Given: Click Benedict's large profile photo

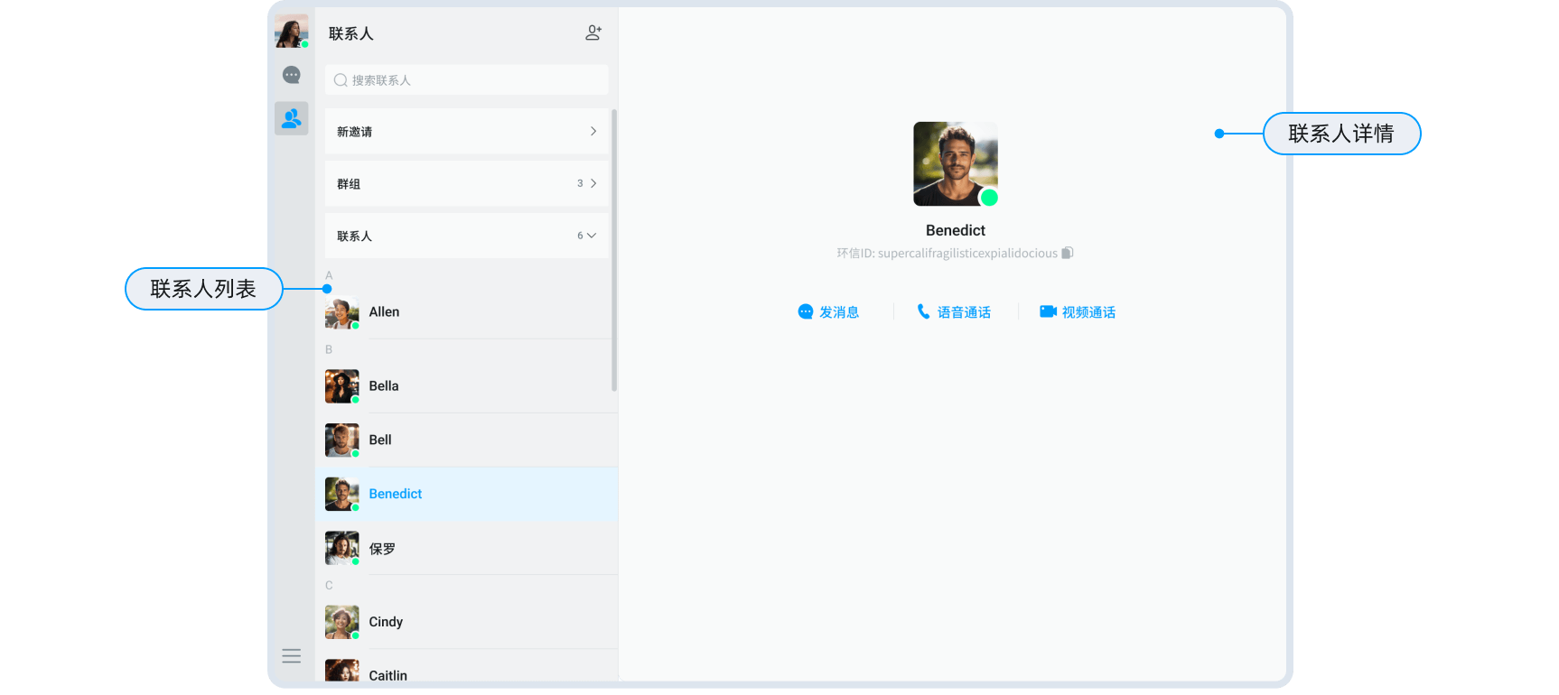Looking at the screenshot, I should (x=955, y=164).
